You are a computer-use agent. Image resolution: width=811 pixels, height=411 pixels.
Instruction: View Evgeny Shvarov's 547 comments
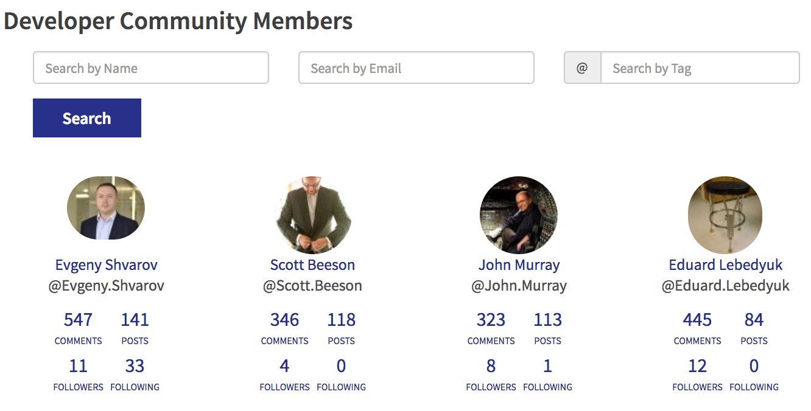[78, 320]
